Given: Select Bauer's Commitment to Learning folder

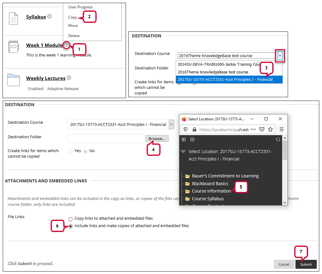Looking at the screenshot, I should click(x=225, y=176).
